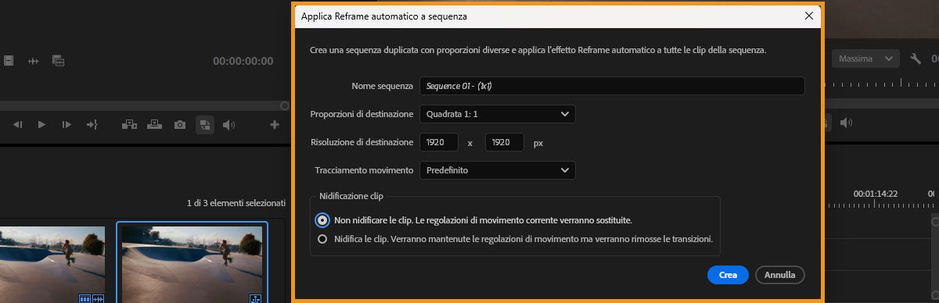Click the Nome sequenza input field
The image size is (939, 303).
[x=612, y=86]
